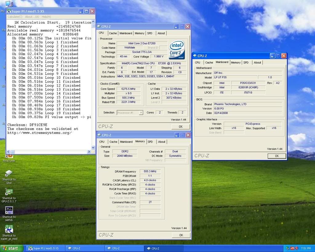Open Memory tab in mainboard window
Screen dimensions: 315x252
(236, 62)
